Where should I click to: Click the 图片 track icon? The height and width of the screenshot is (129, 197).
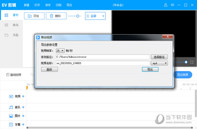coord(11,116)
